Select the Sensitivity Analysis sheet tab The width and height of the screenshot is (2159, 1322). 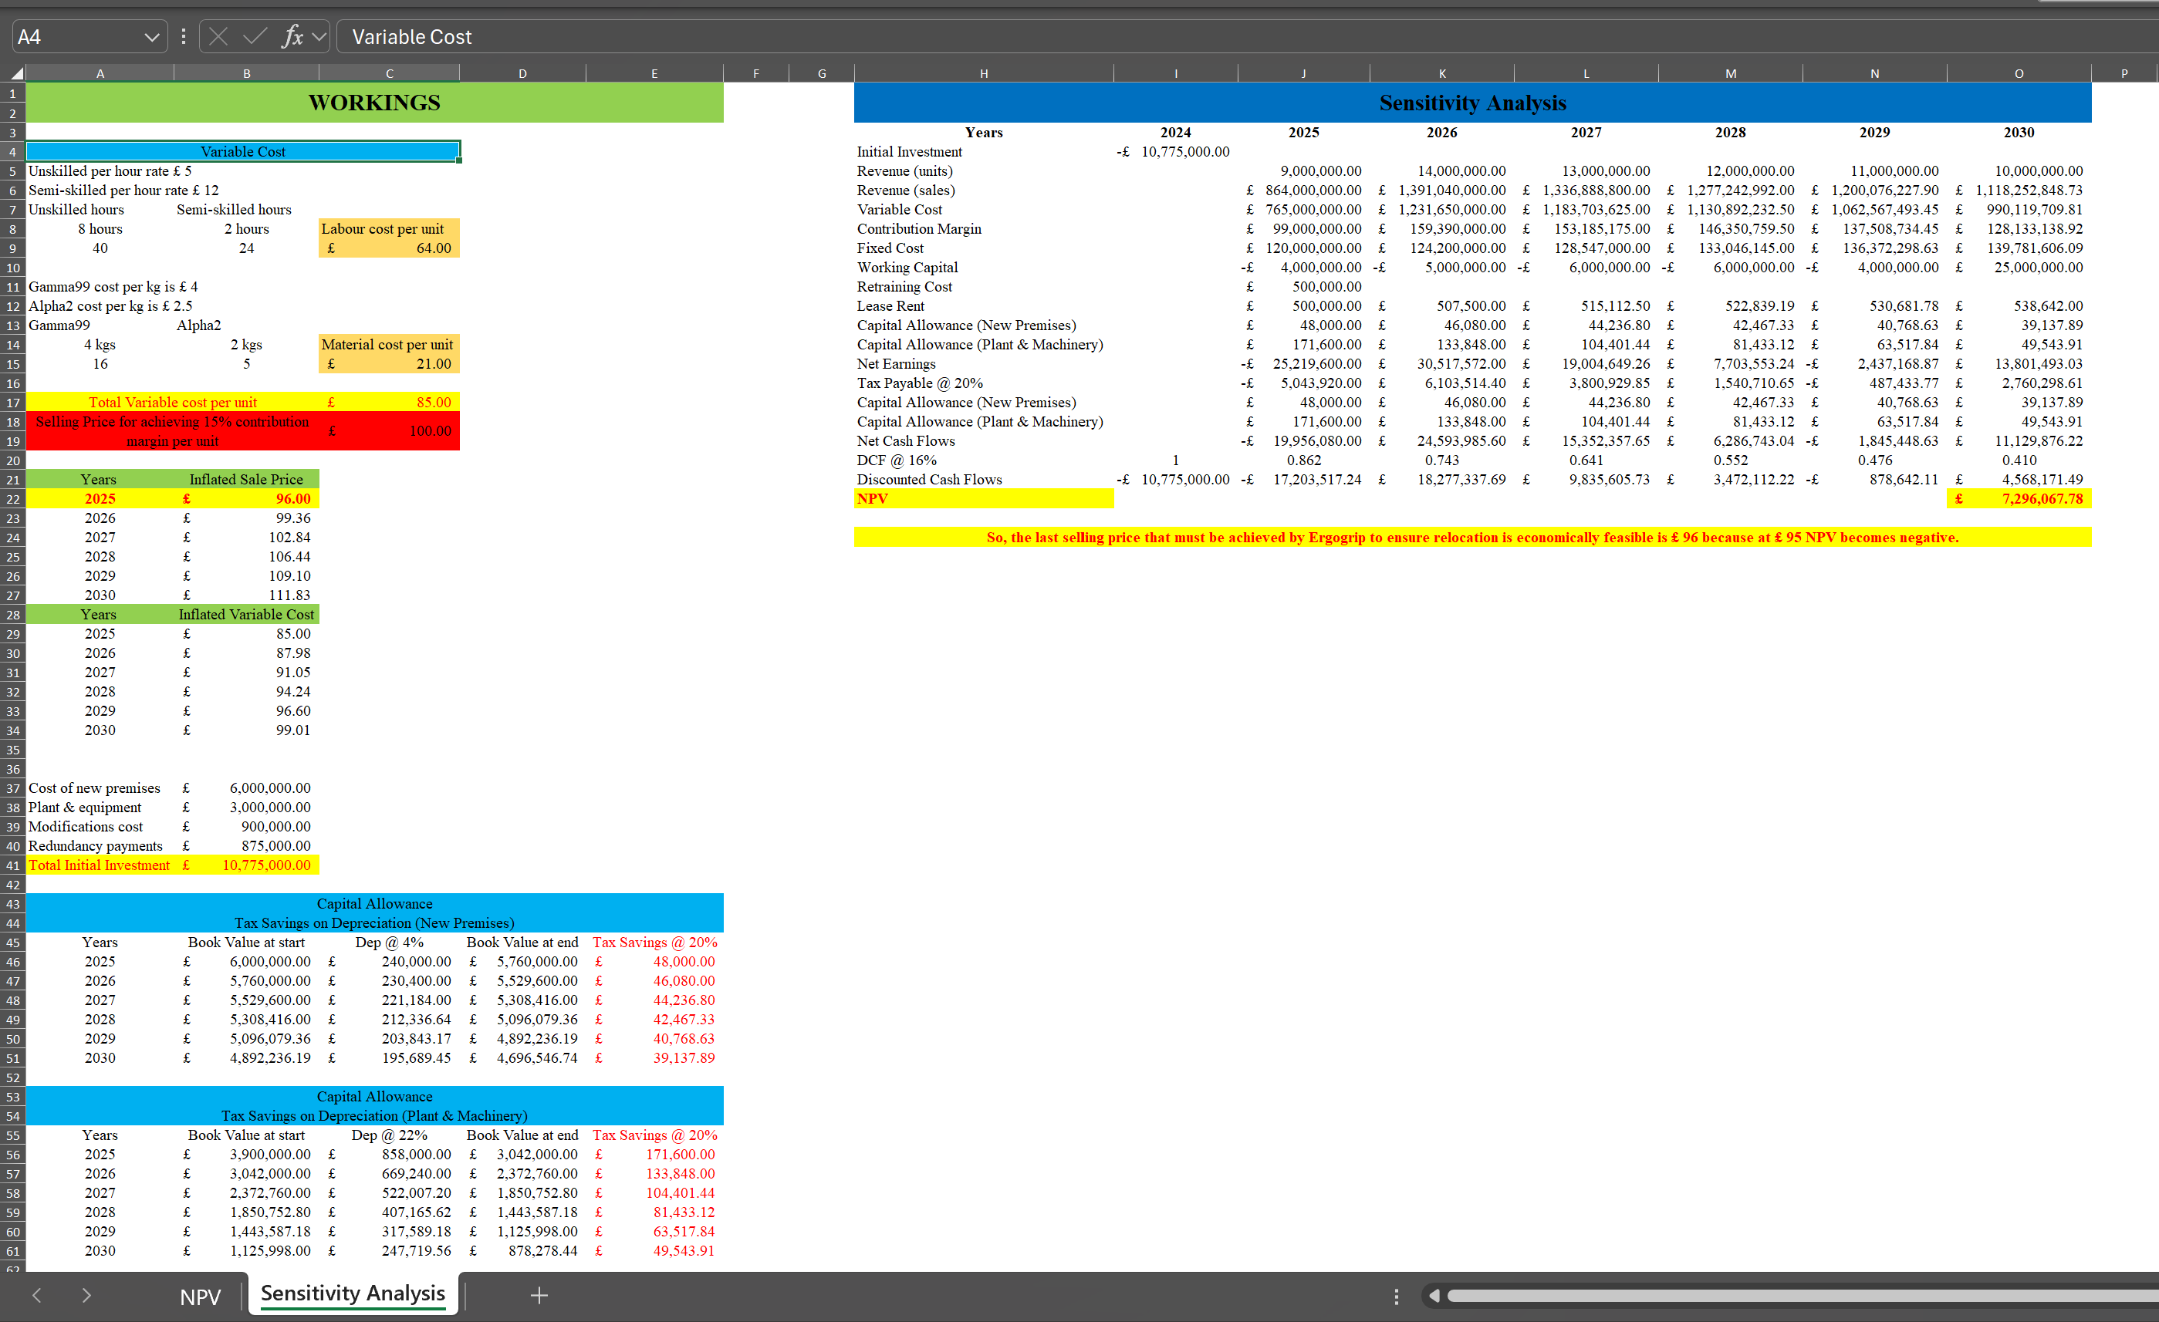pos(352,1293)
